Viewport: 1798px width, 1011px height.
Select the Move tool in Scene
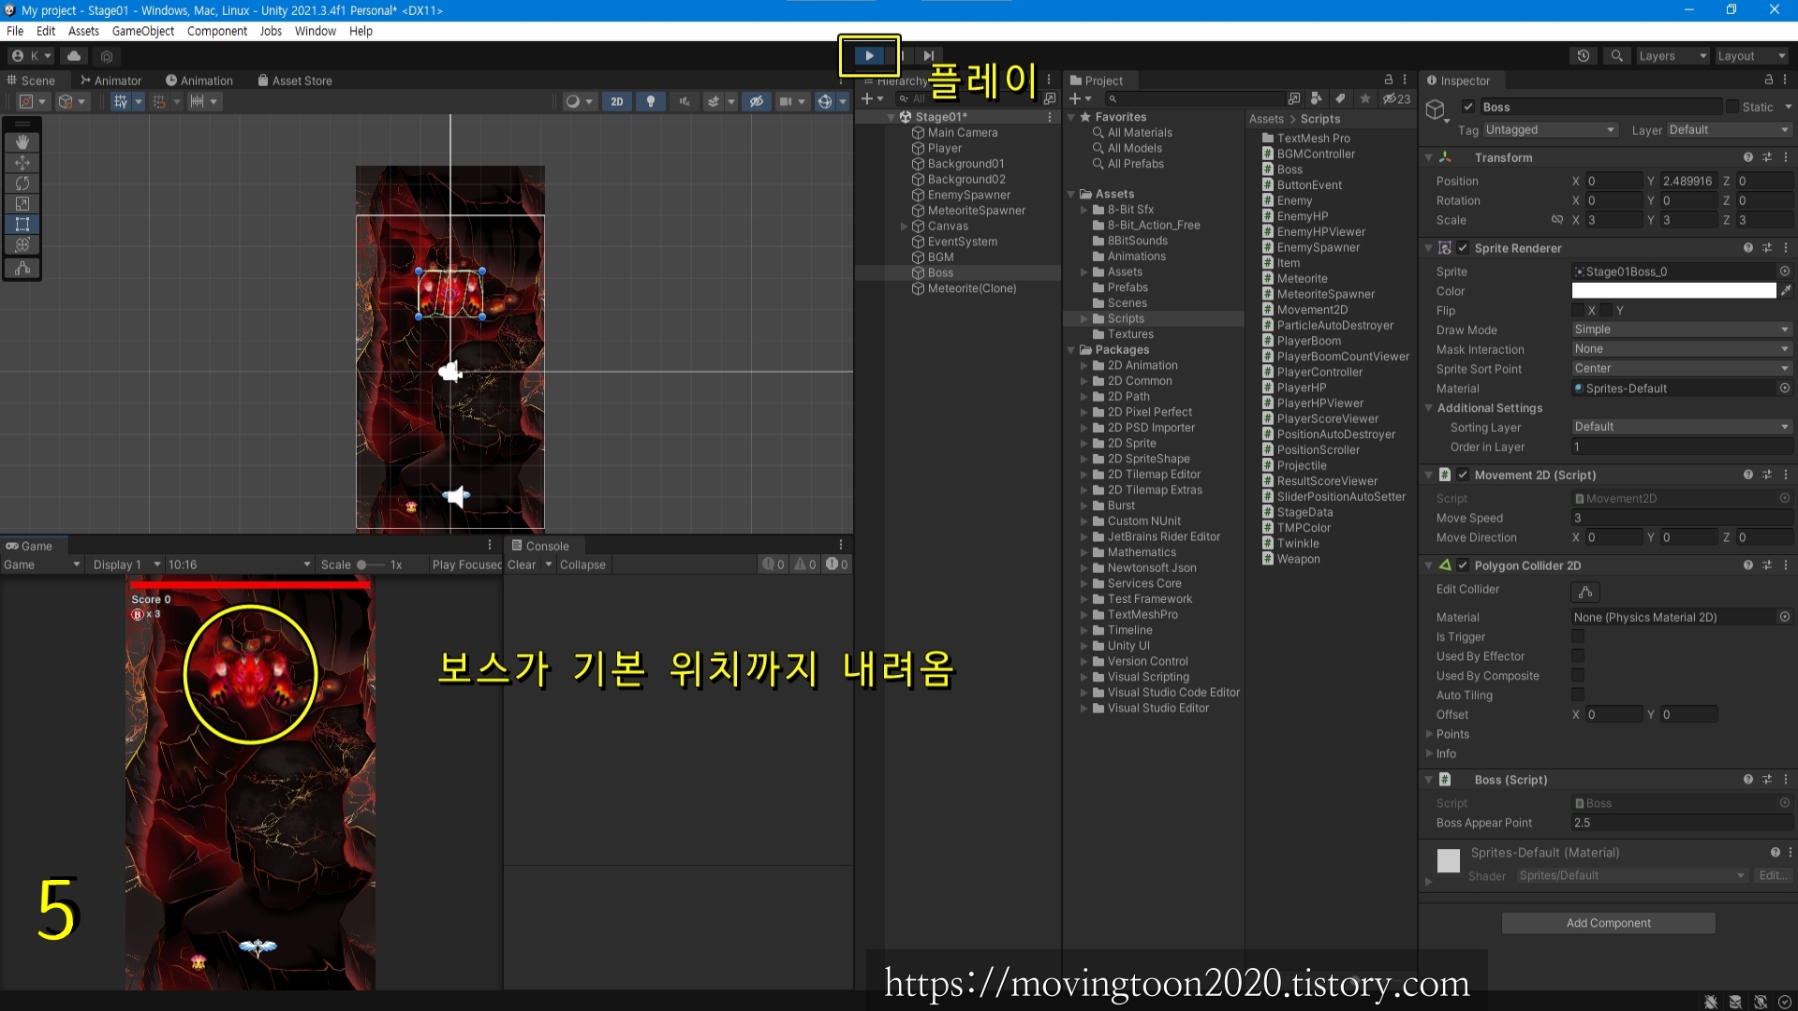coord(22,163)
